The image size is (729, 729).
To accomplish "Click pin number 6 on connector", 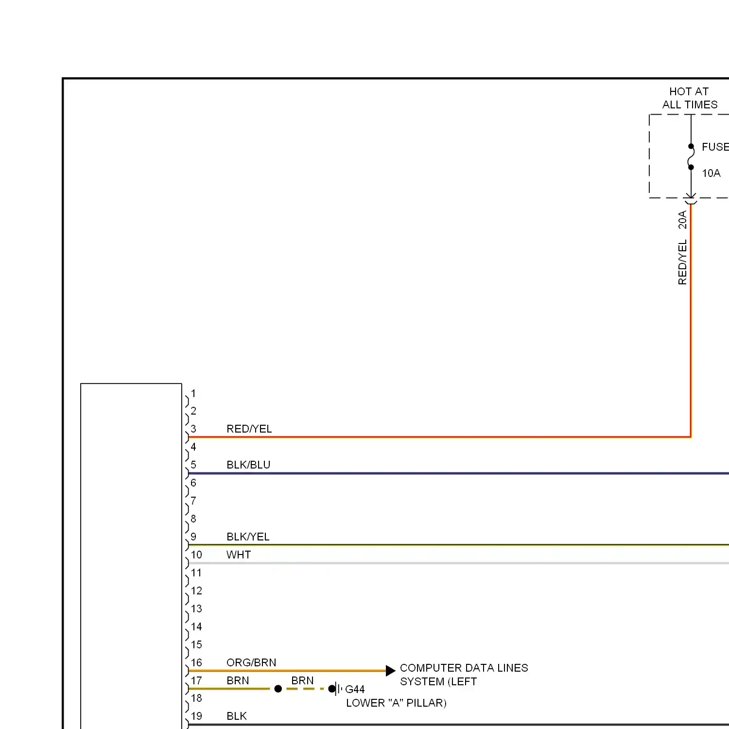I will coord(193,483).
